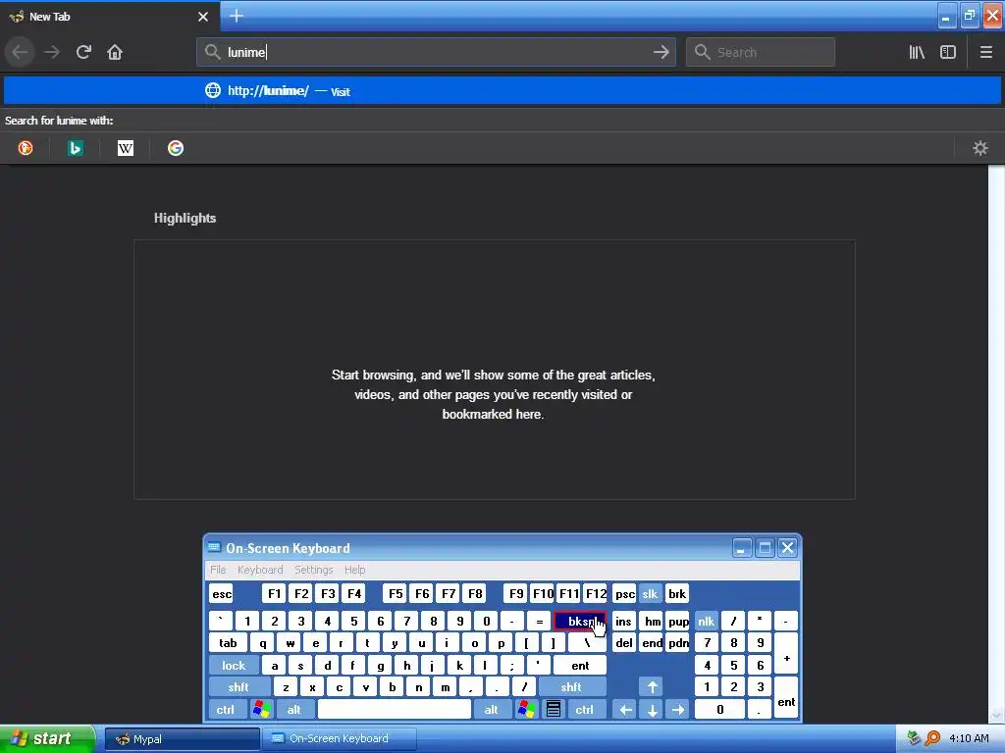Toggle the right shft key
The height and width of the screenshot is (753, 1005).
(x=571, y=687)
